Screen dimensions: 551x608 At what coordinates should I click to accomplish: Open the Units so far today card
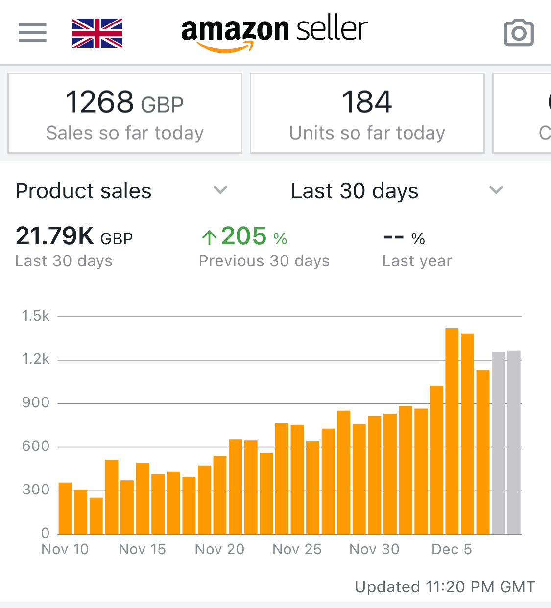pos(367,114)
